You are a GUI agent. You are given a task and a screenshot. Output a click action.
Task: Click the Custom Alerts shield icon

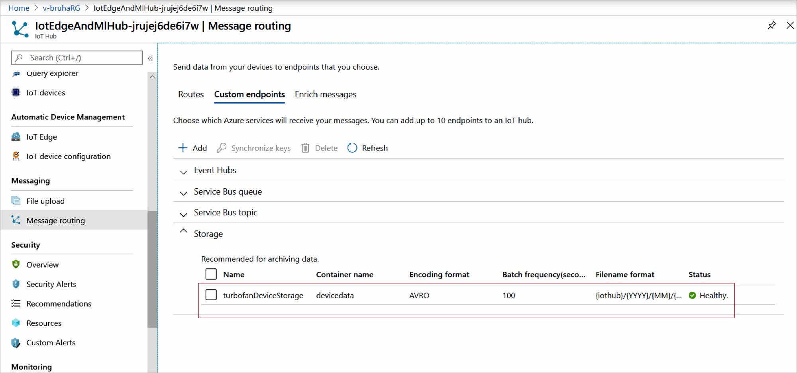point(16,342)
